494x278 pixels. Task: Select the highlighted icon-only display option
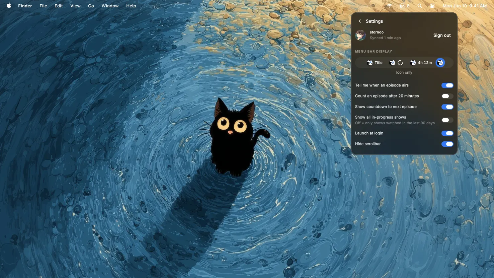click(x=440, y=63)
